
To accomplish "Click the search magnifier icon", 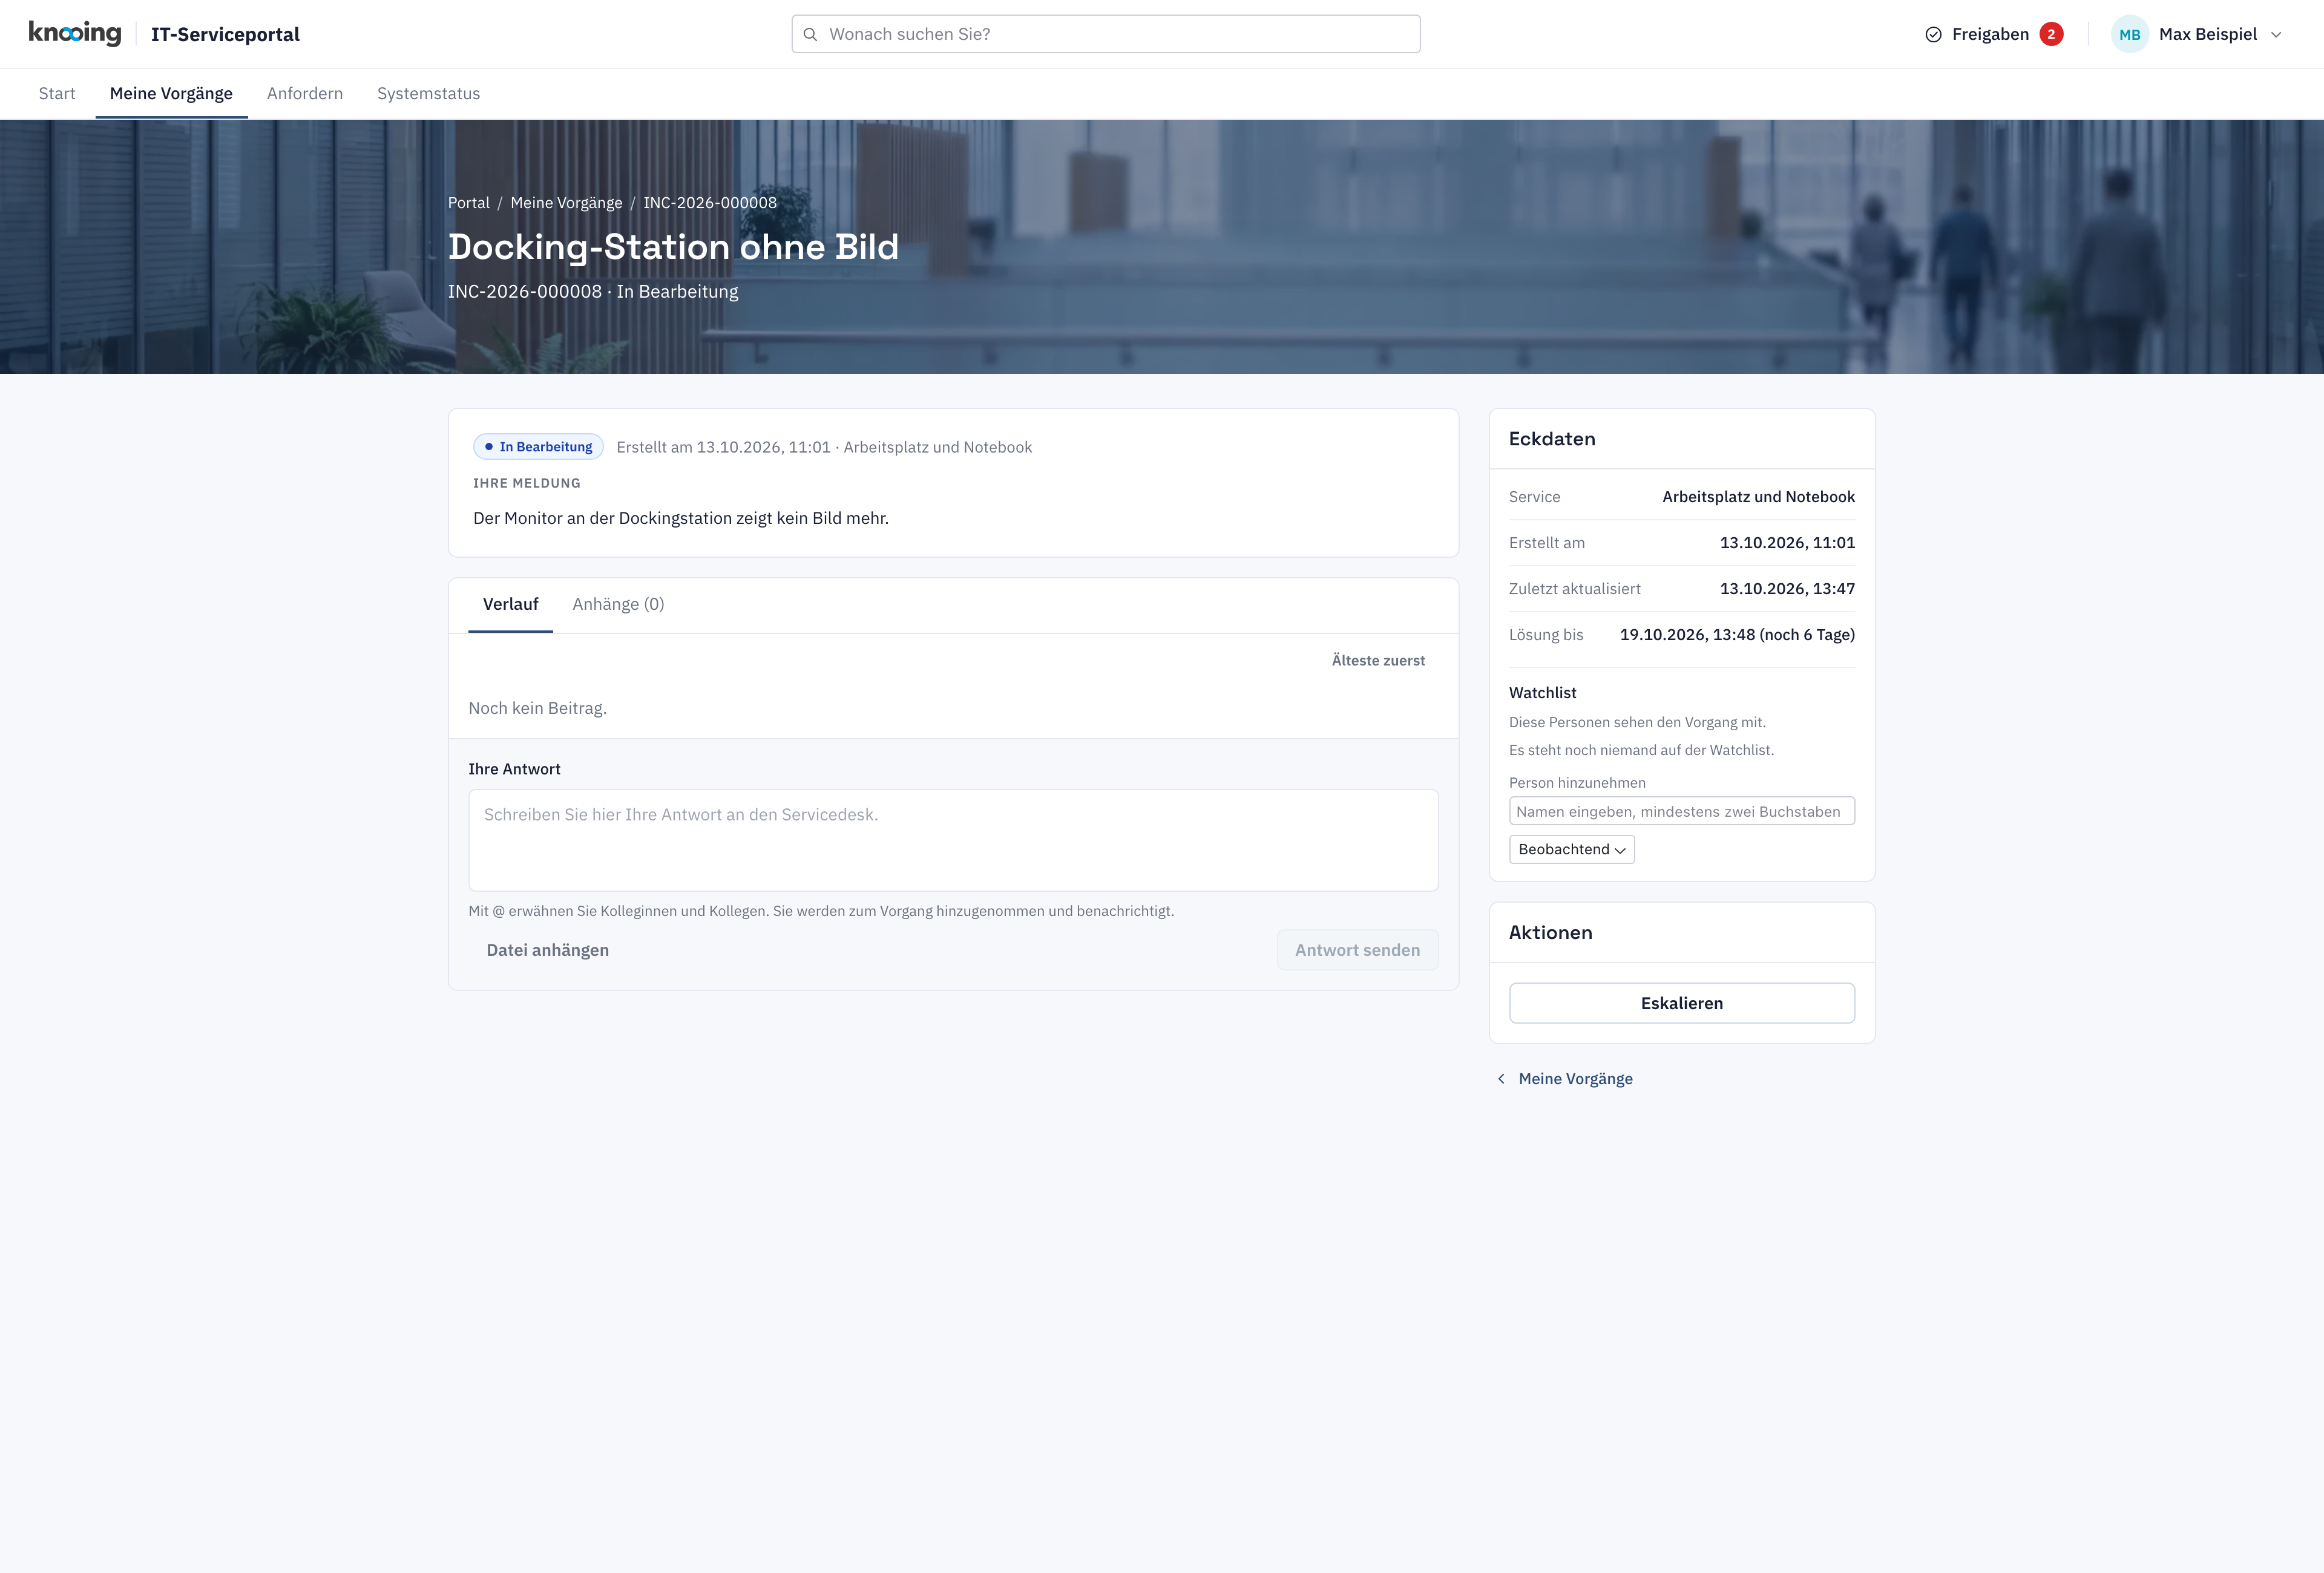I will tap(810, 35).
